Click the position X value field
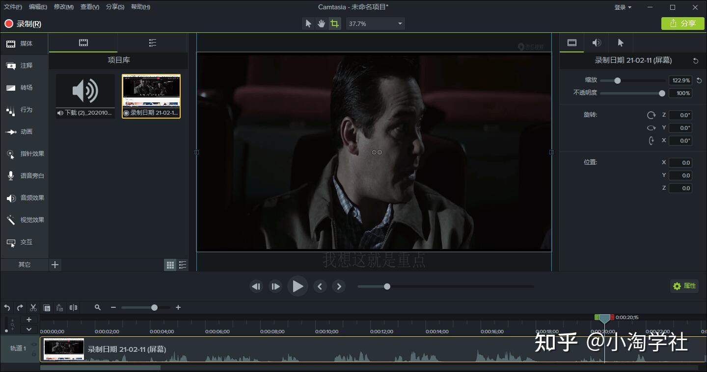Viewport: 707px width, 372px height. [680, 163]
